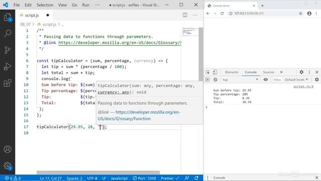Open console settings gear
The width and height of the screenshot is (321, 181).
316,79
